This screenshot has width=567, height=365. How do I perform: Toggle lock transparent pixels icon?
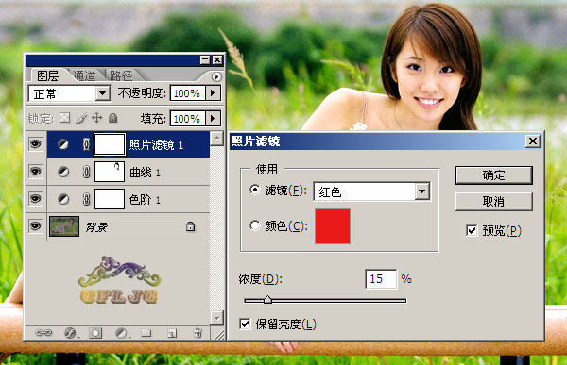tap(64, 117)
